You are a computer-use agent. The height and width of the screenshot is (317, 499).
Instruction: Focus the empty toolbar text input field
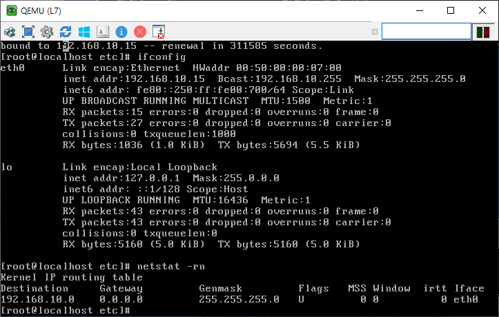point(426,32)
